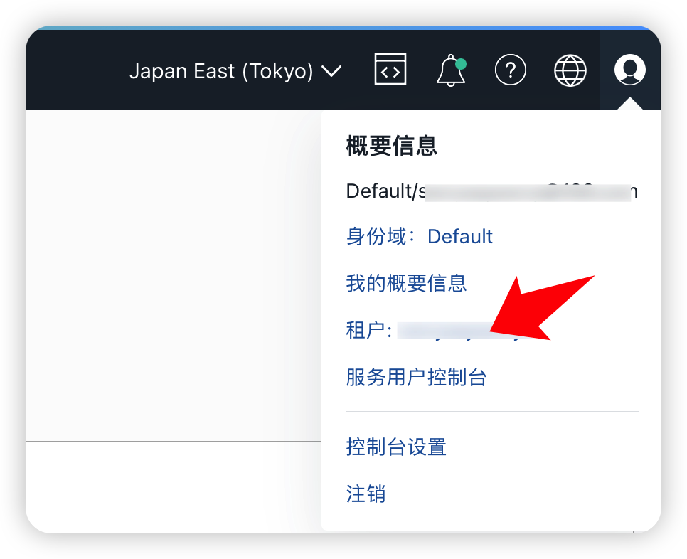
Task: Open the help question mark icon
Action: 511,69
